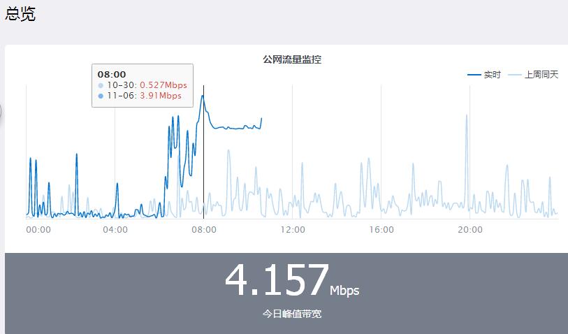Viewport: 568px width, 334px height.
Task: Select the 20:00 time axis label
Action: [469, 230]
